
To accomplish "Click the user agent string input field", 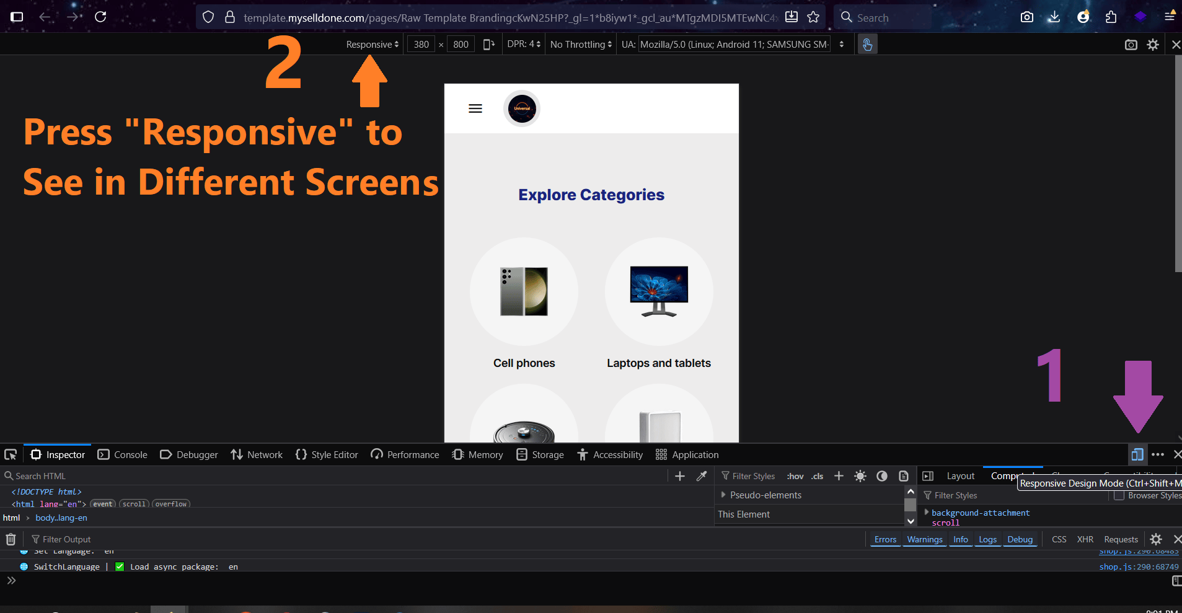I will tap(734, 44).
